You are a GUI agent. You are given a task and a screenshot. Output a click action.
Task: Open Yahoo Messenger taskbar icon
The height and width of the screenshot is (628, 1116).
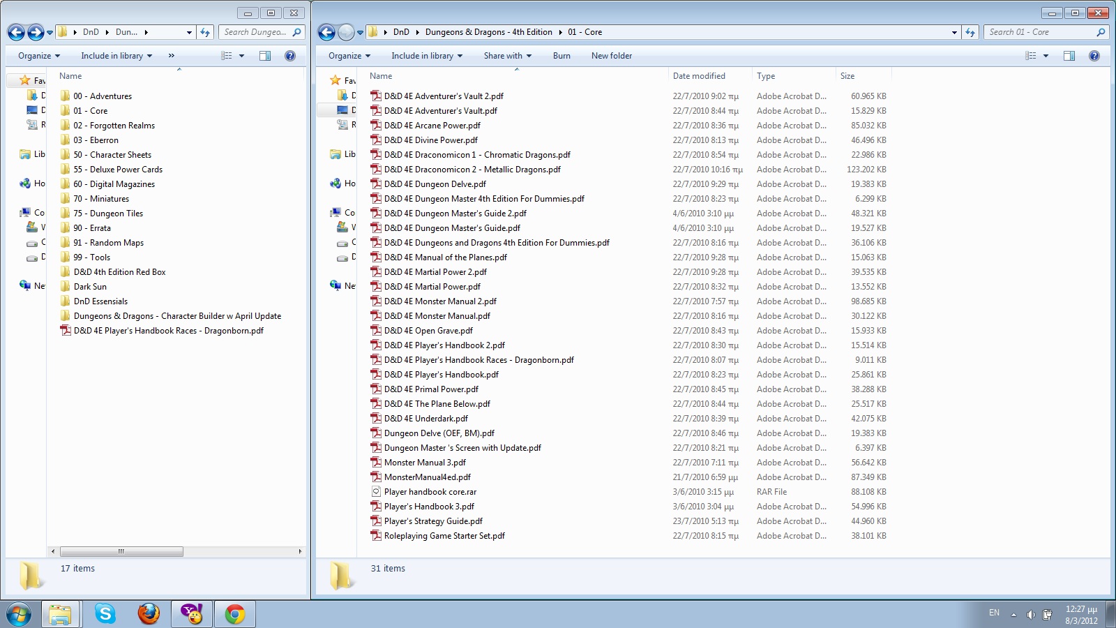point(192,614)
